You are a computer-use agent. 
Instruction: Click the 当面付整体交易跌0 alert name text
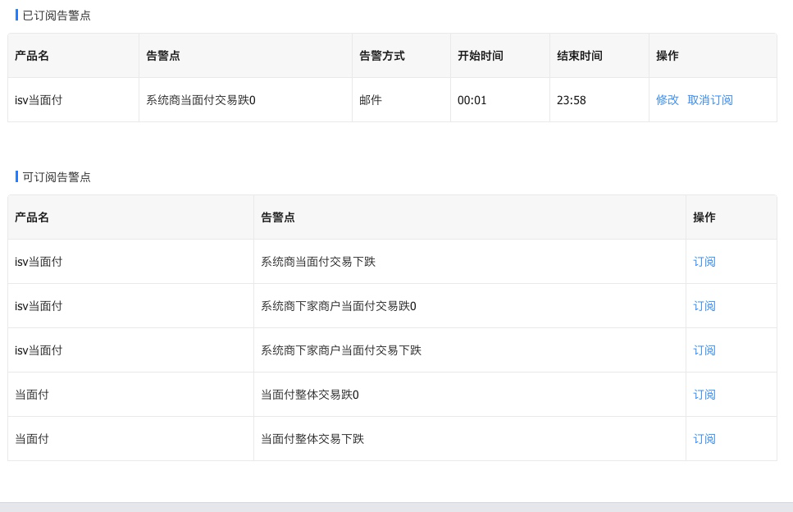click(309, 395)
